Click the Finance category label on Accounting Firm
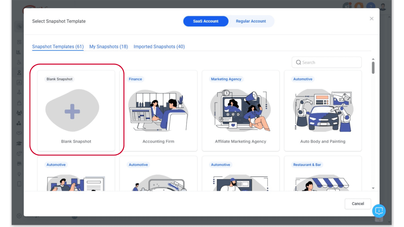 pos(135,79)
